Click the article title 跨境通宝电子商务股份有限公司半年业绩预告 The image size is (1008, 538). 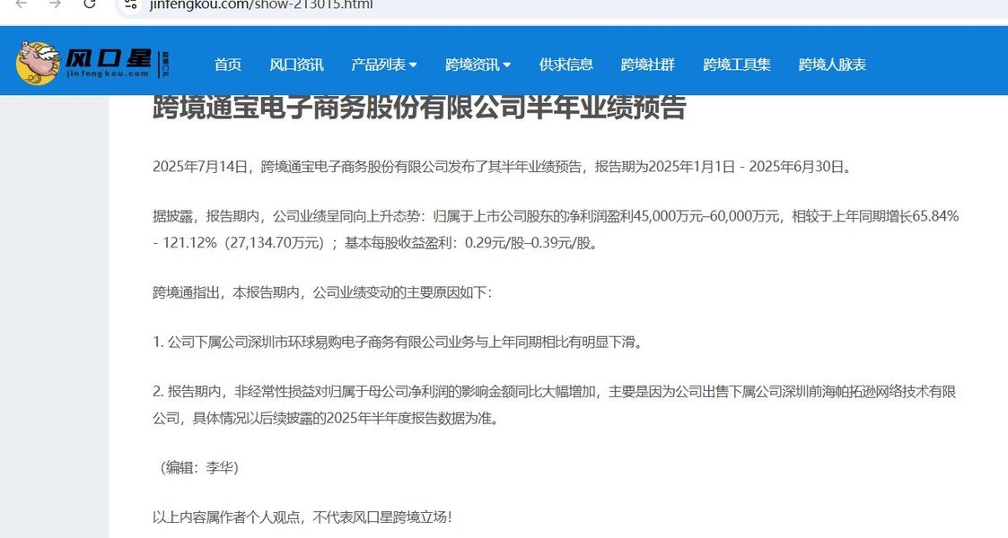(x=419, y=108)
